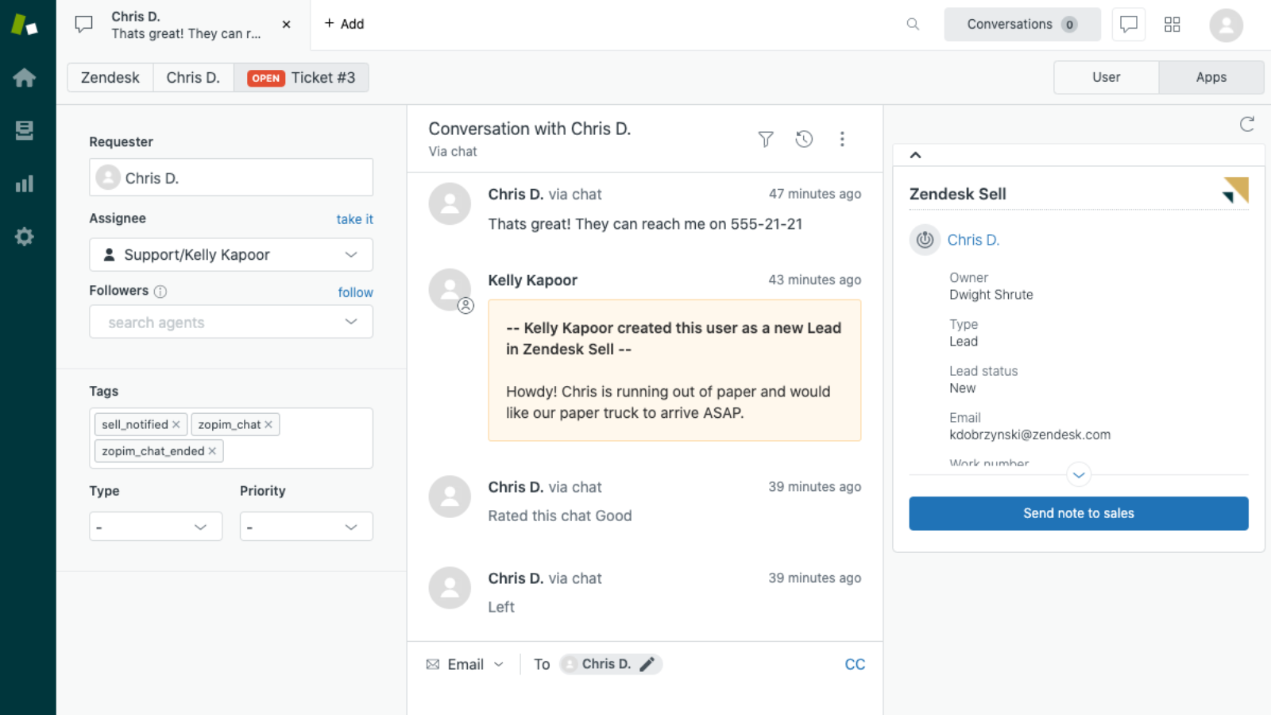The image size is (1271, 715).
Task: Click the CC link
Action: [855, 664]
